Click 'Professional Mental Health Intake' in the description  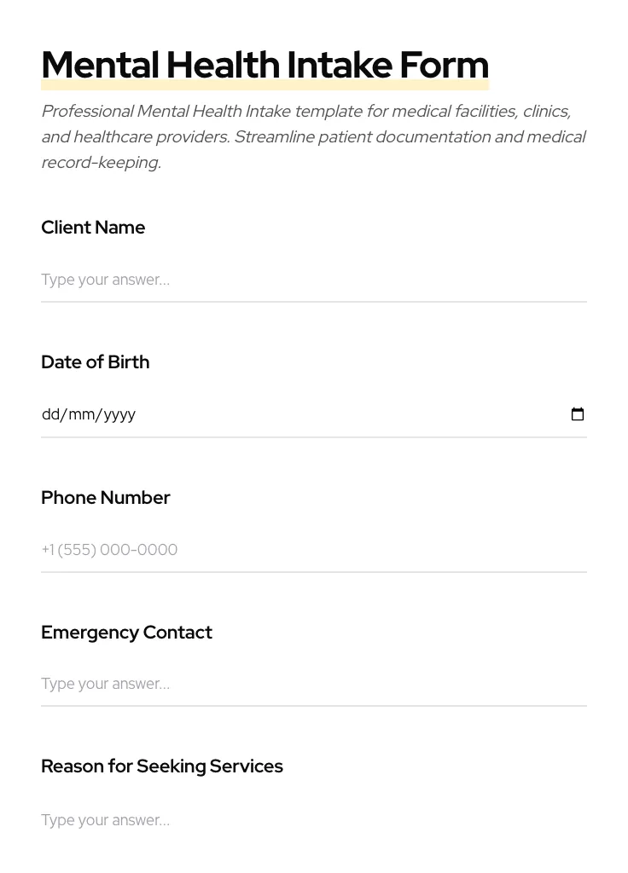[x=166, y=112]
